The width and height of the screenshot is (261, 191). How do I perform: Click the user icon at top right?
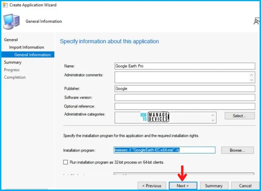pos(257,22)
